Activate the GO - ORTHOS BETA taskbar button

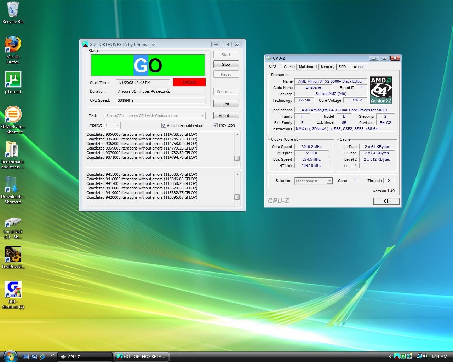coord(141,357)
